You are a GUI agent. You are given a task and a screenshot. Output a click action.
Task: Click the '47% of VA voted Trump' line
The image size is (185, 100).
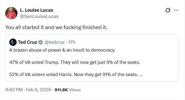click(75, 62)
